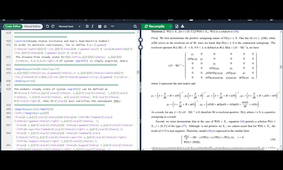Insert a symbol using Omega icon

point(105,26)
